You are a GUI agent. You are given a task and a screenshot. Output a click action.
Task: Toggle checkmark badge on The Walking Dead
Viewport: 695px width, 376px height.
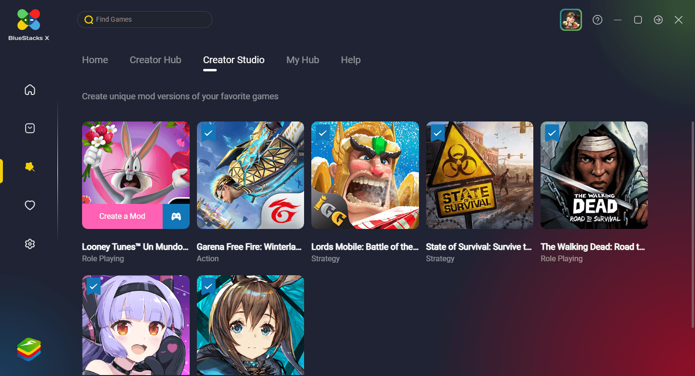pyautogui.click(x=552, y=132)
